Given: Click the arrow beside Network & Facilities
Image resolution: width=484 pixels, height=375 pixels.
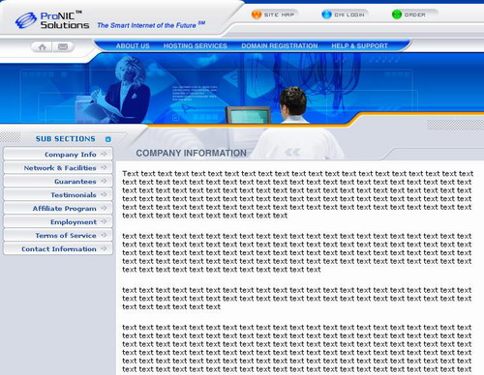Looking at the screenshot, I should [x=104, y=167].
